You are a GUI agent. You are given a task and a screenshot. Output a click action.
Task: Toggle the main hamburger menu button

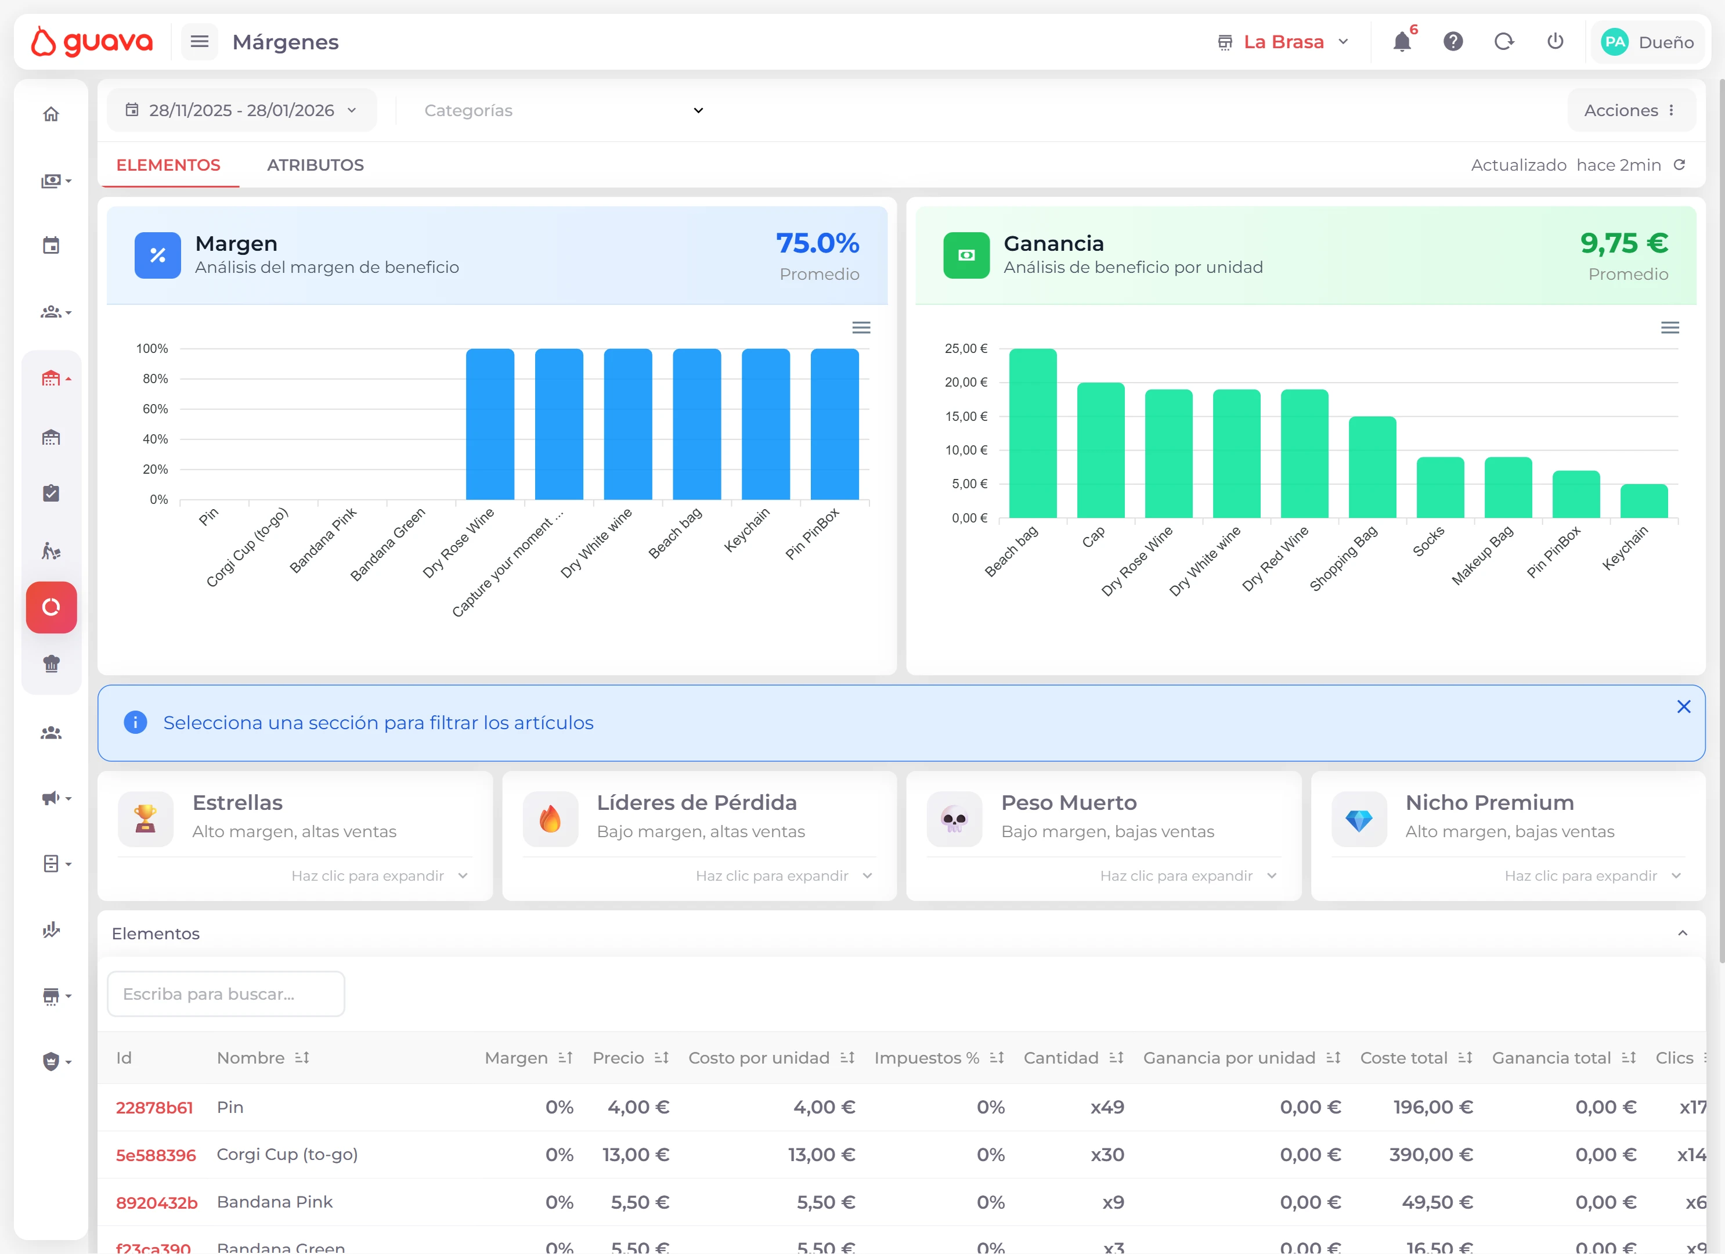(199, 42)
